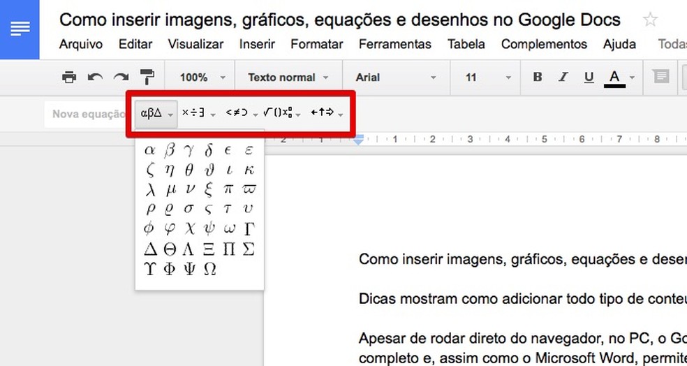Insert the uppercase Phi symbol Φ
The height and width of the screenshot is (366, 687).
point(170,269)
